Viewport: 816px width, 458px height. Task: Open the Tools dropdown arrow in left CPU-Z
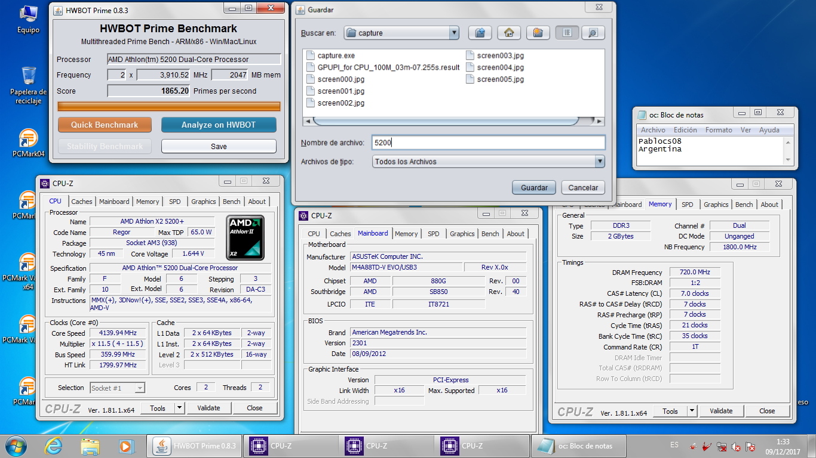point(179,408)
